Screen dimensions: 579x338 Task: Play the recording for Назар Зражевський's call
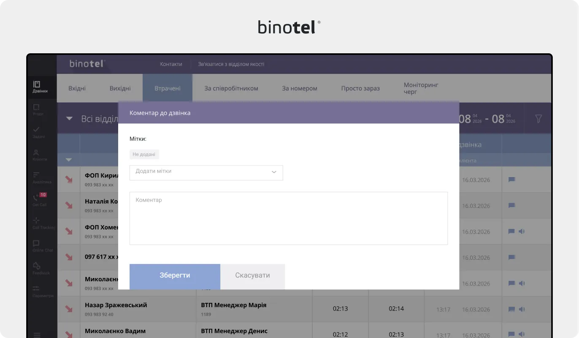tap(522, 309)
